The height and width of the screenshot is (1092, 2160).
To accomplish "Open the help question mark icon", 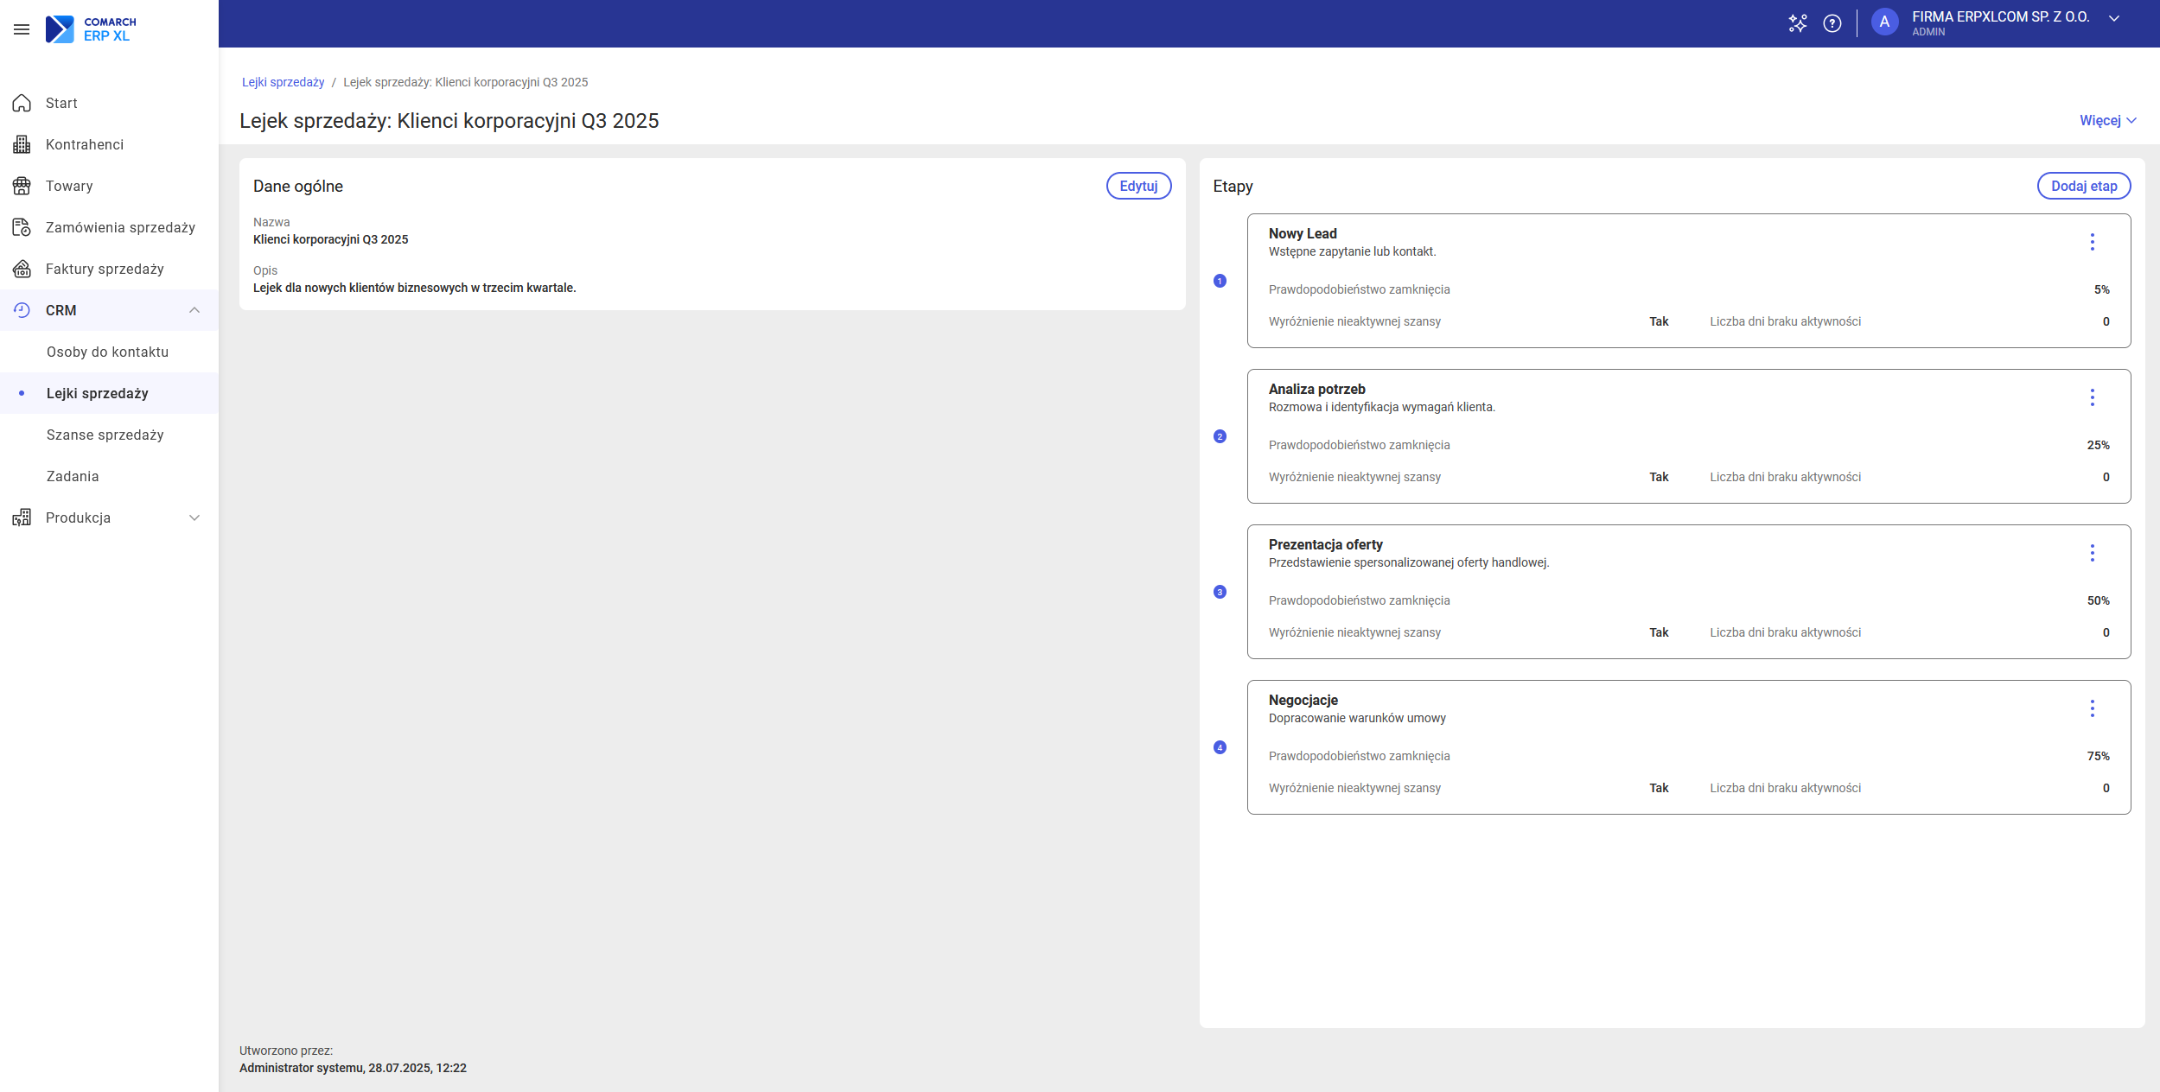I will click(1832, 23).
